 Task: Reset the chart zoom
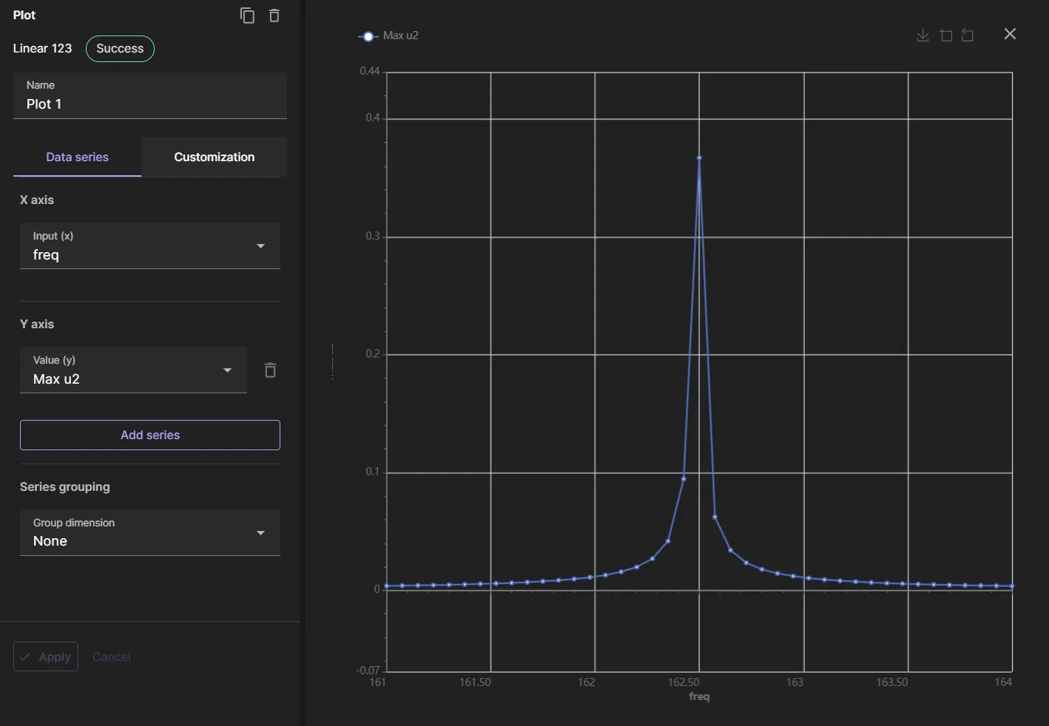click(968, 35)
